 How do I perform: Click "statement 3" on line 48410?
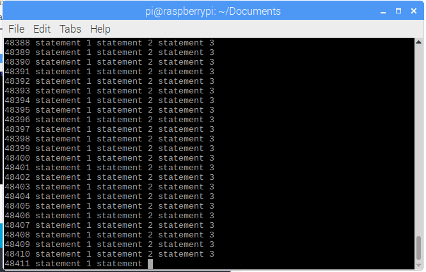point(186,254)
